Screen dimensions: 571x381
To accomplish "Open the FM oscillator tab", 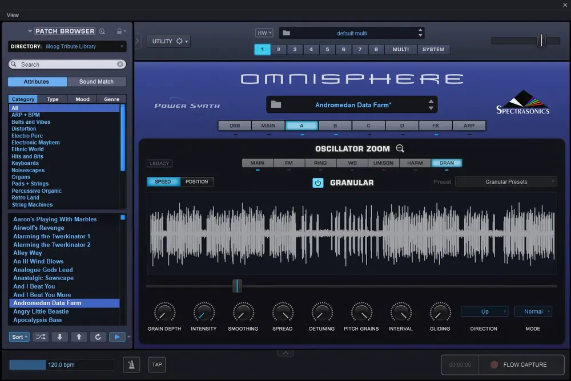I will tap(289, 163).
